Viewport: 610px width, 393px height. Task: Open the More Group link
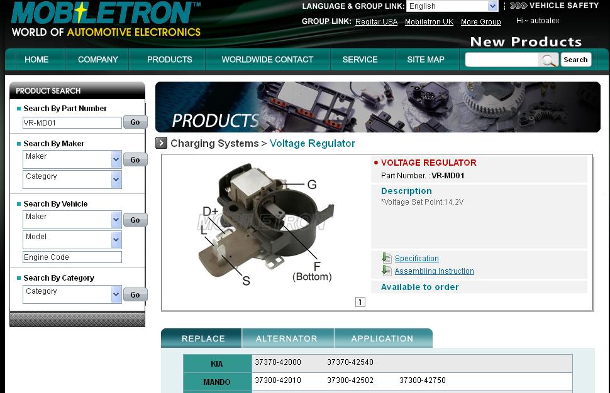pyautogui.click(x=481, y=22)
